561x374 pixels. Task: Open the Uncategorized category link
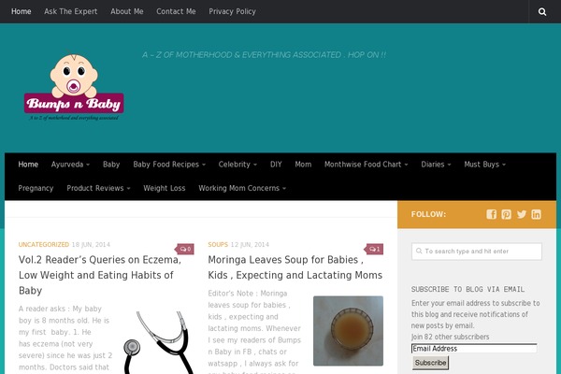[44, 244]
